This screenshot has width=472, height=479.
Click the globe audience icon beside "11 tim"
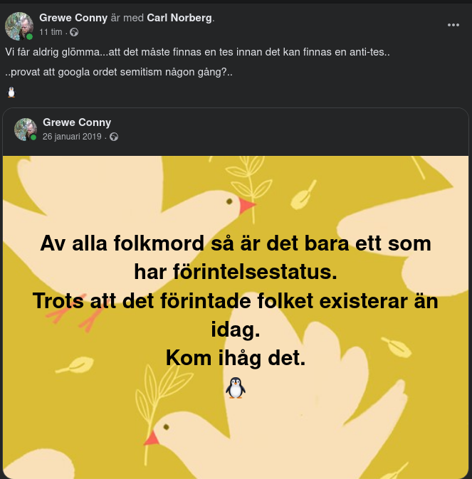click(74, 32)
